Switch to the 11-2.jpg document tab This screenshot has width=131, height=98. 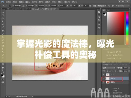(45, 9)
